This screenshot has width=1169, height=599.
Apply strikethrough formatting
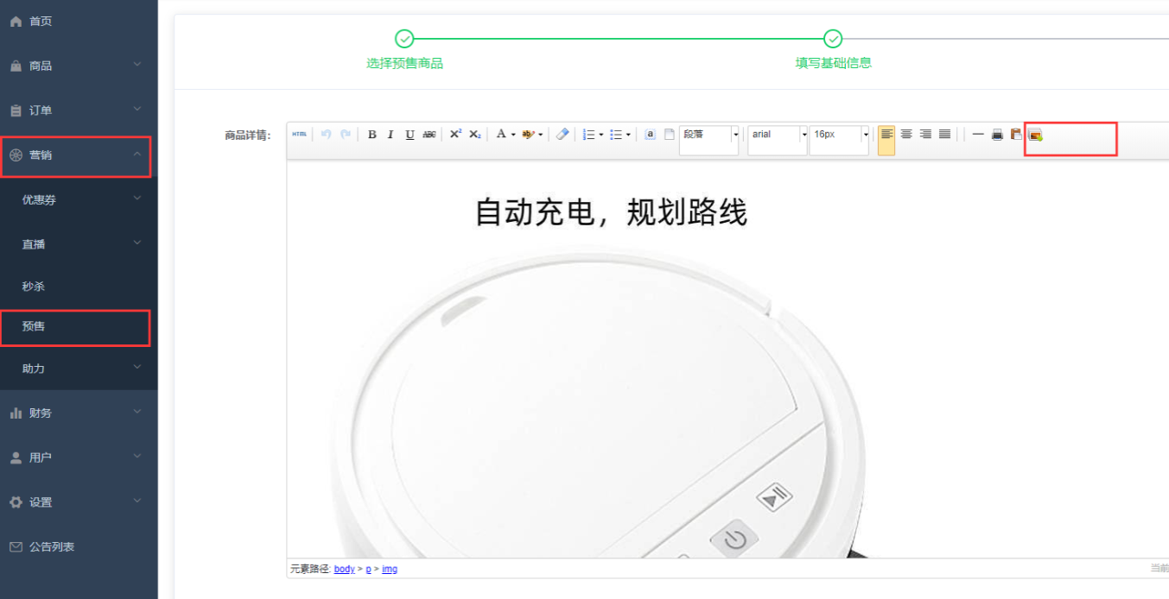[x=429, y=135]
